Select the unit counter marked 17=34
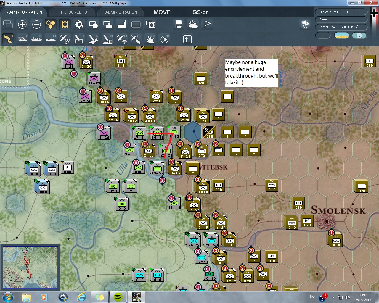 point(139,133)
